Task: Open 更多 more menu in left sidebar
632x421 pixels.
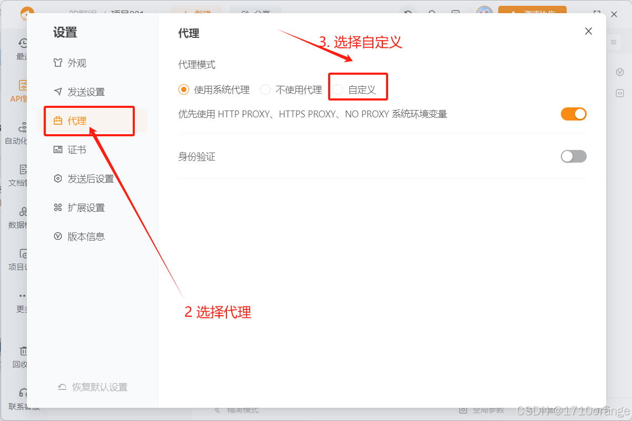Action: 21,302
